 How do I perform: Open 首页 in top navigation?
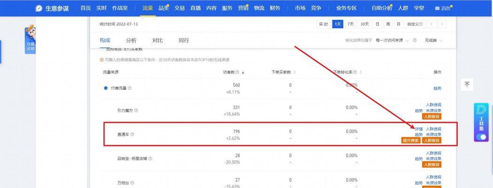pos(85,8)
